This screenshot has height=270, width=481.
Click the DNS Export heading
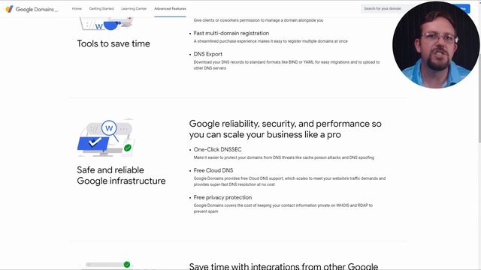coord(207,54)
